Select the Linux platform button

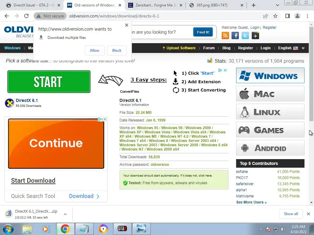click(270, 111)
